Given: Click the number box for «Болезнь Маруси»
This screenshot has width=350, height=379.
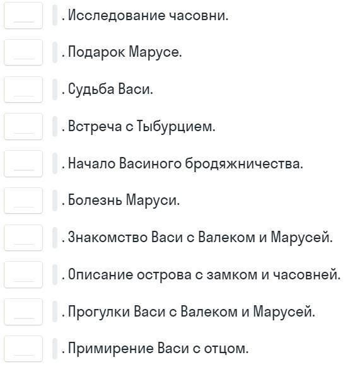Looking at the screenshot, I should [x=23, y=201].
